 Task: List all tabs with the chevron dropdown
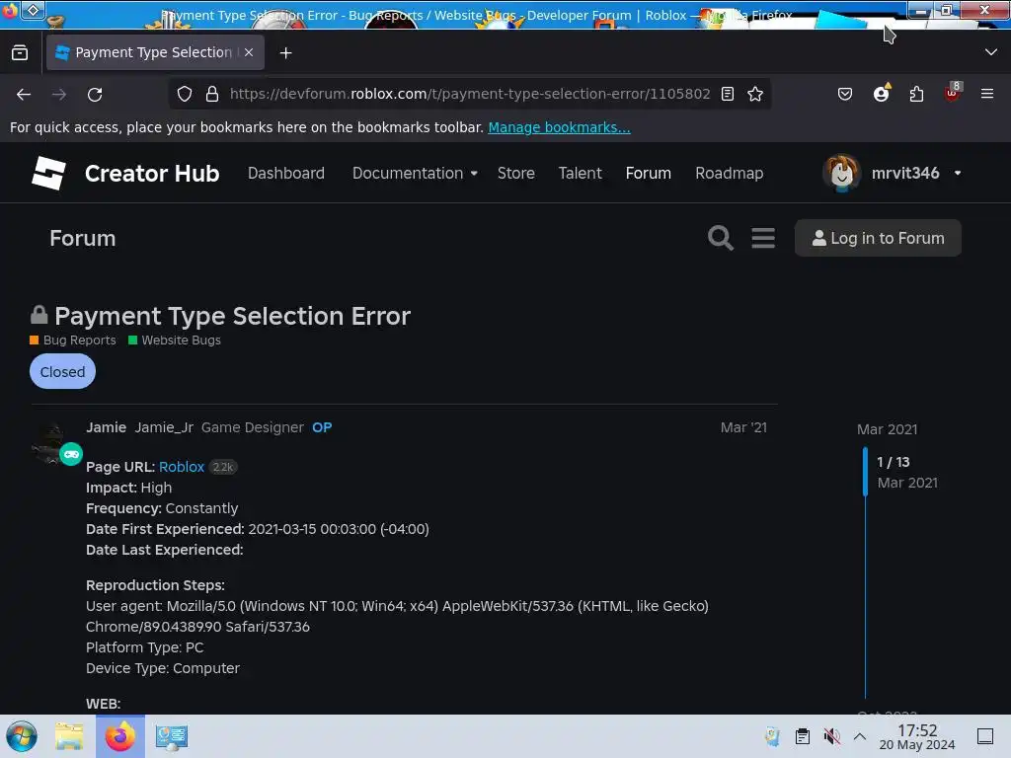(x=991, y=52)
